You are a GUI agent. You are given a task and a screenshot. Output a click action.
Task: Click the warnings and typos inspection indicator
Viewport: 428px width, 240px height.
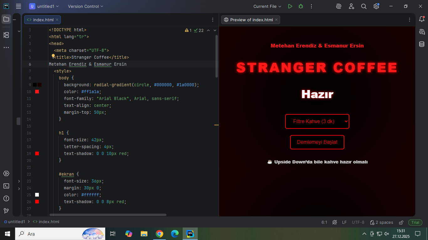pos(194,30)
